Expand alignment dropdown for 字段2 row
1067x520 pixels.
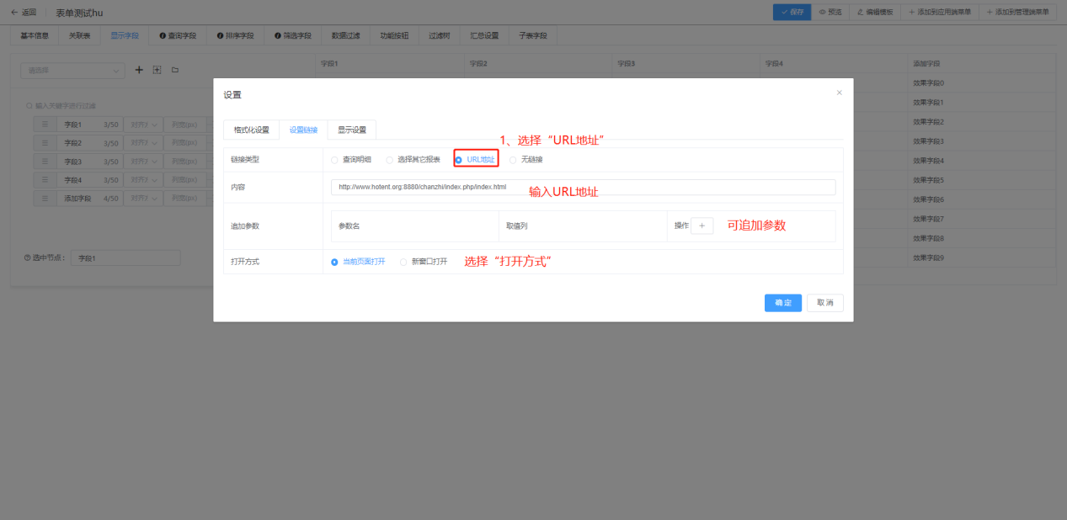[142, 143]
